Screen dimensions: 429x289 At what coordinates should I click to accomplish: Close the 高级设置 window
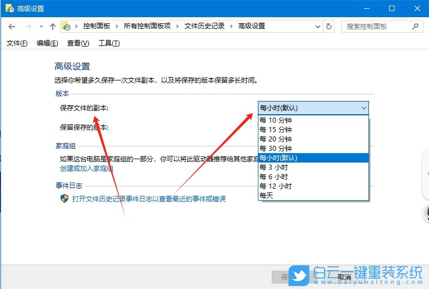click(x=417, y=8)
